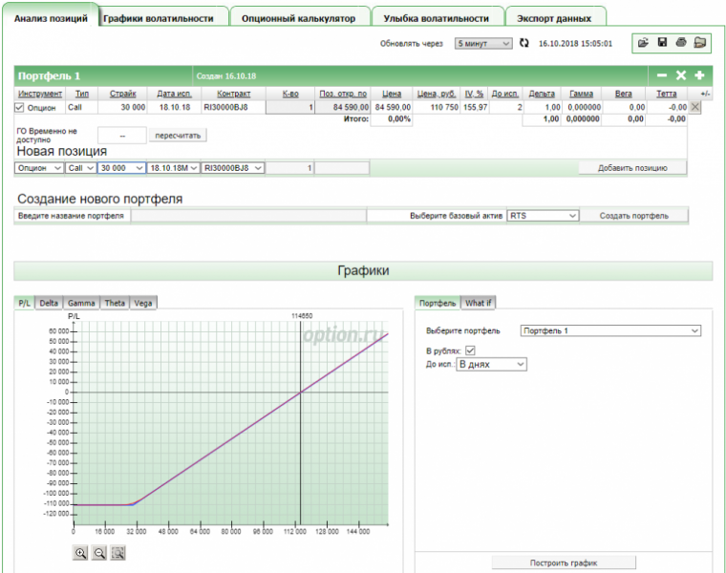Click the Гамма column header
Image resolution: width=726 pixels, height=573 pixels.
[x=581, y=94]
